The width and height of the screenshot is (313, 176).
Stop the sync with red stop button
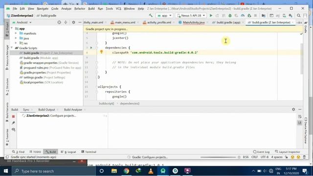(x=13, y=116)
